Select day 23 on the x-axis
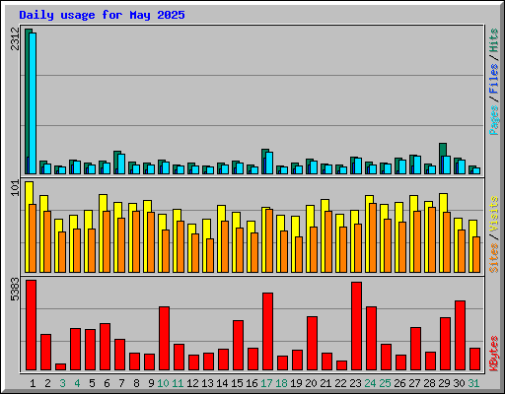 coord(355,383)
